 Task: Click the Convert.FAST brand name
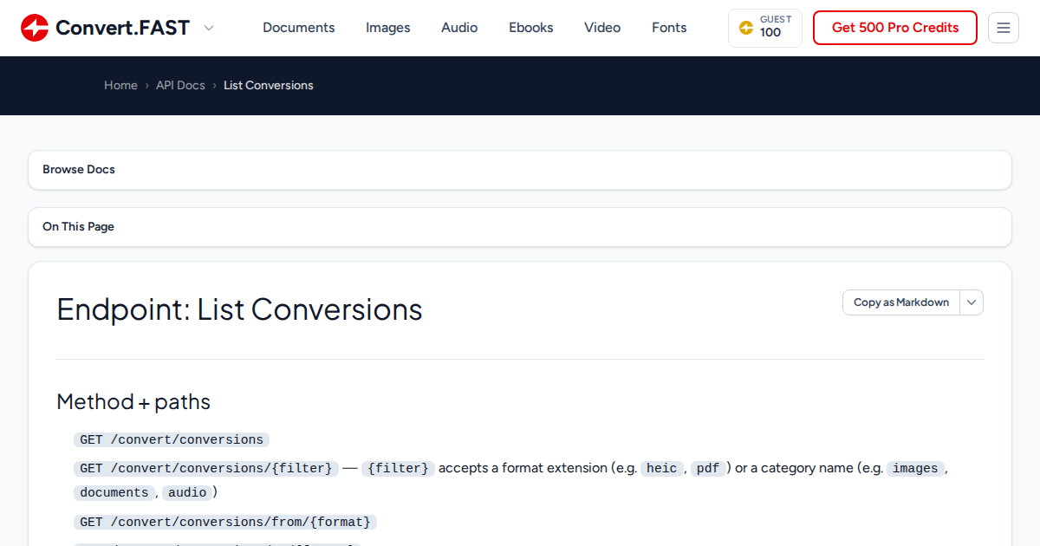[122, 28]
